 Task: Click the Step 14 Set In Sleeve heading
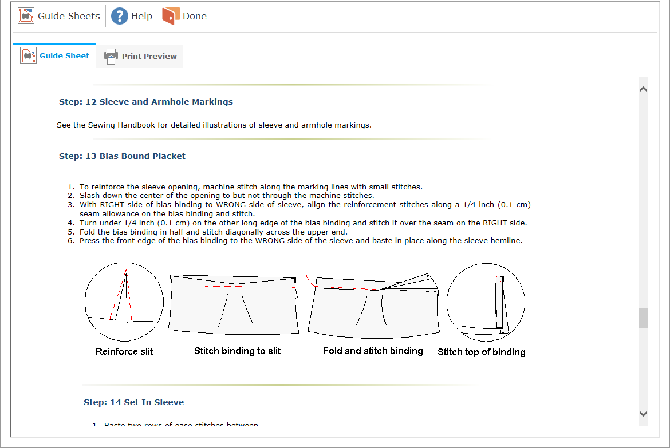[x=133, y=402]
